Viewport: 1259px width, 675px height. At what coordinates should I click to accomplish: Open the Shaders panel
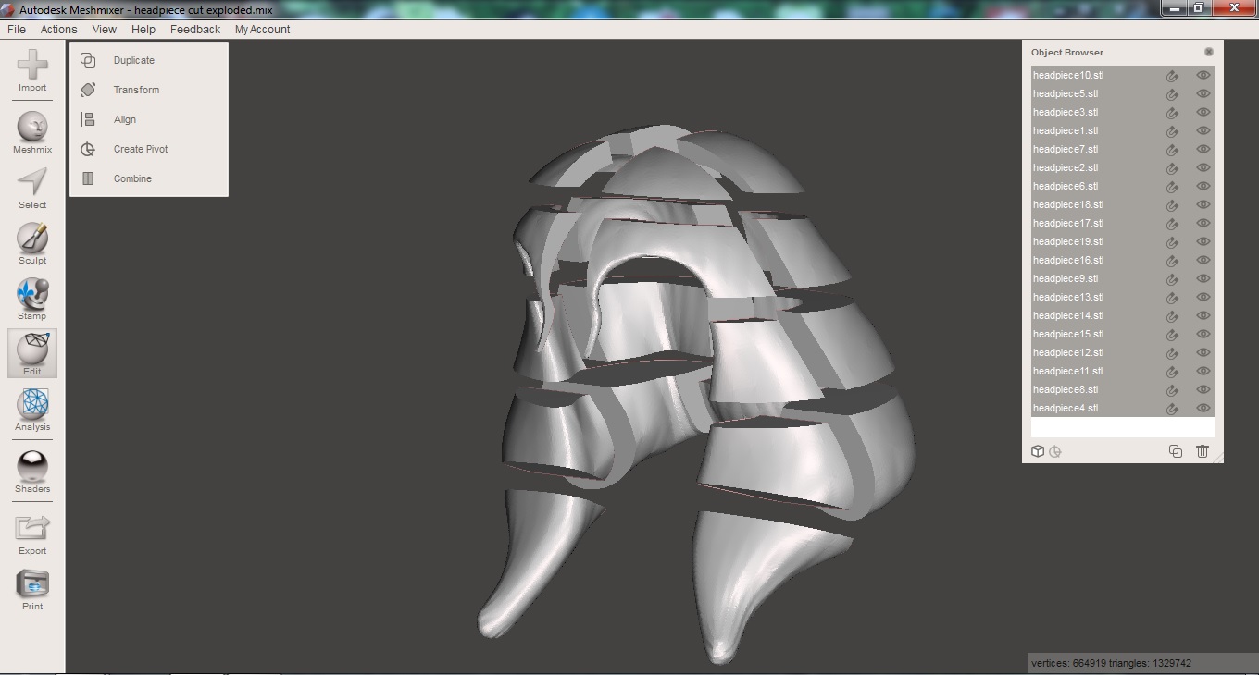click(32, 466)
